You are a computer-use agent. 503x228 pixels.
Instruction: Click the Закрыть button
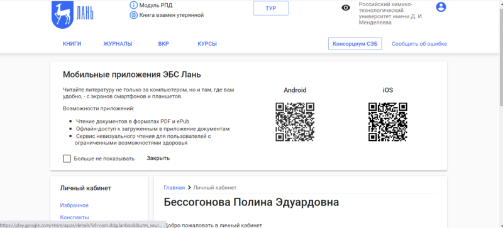click(x=158, y=158)
